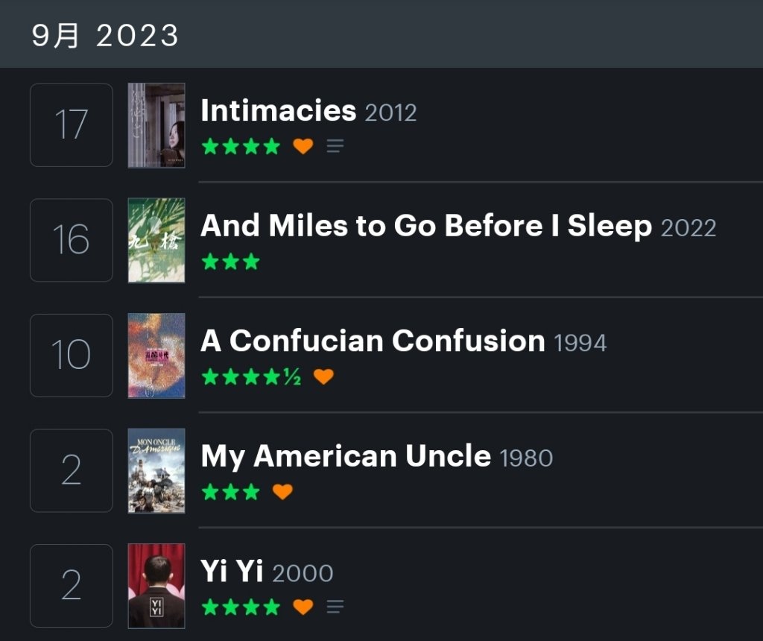Screen dimensions: 763x641
Task: Open the review lines icon next to Intimacies
Action: [x=335, y=146]
